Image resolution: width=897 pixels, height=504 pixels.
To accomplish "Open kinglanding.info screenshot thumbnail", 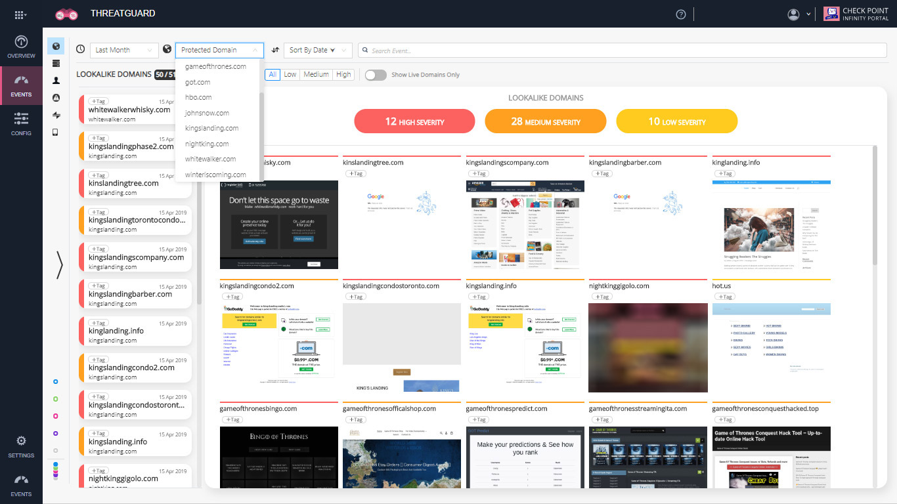I will 771,224.
